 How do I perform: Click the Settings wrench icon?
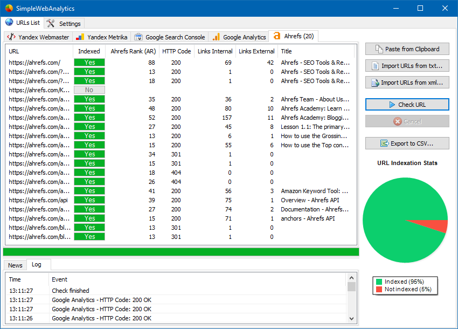tap(51, 23)
